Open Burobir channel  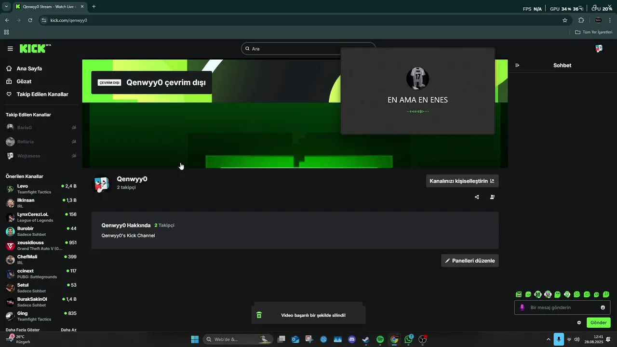pos(41,231)
